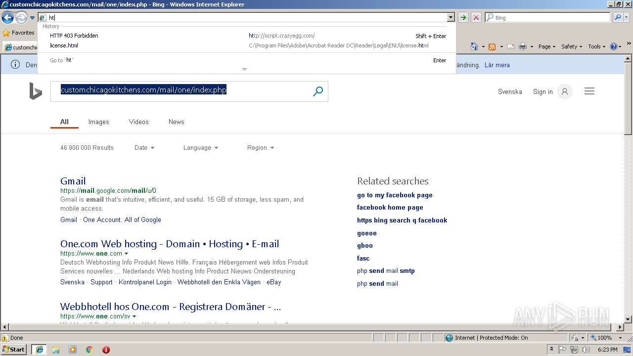The height and width of the screenshot is (356, 633).
Task: Select the customchi... browser tab
Action: 21,47
